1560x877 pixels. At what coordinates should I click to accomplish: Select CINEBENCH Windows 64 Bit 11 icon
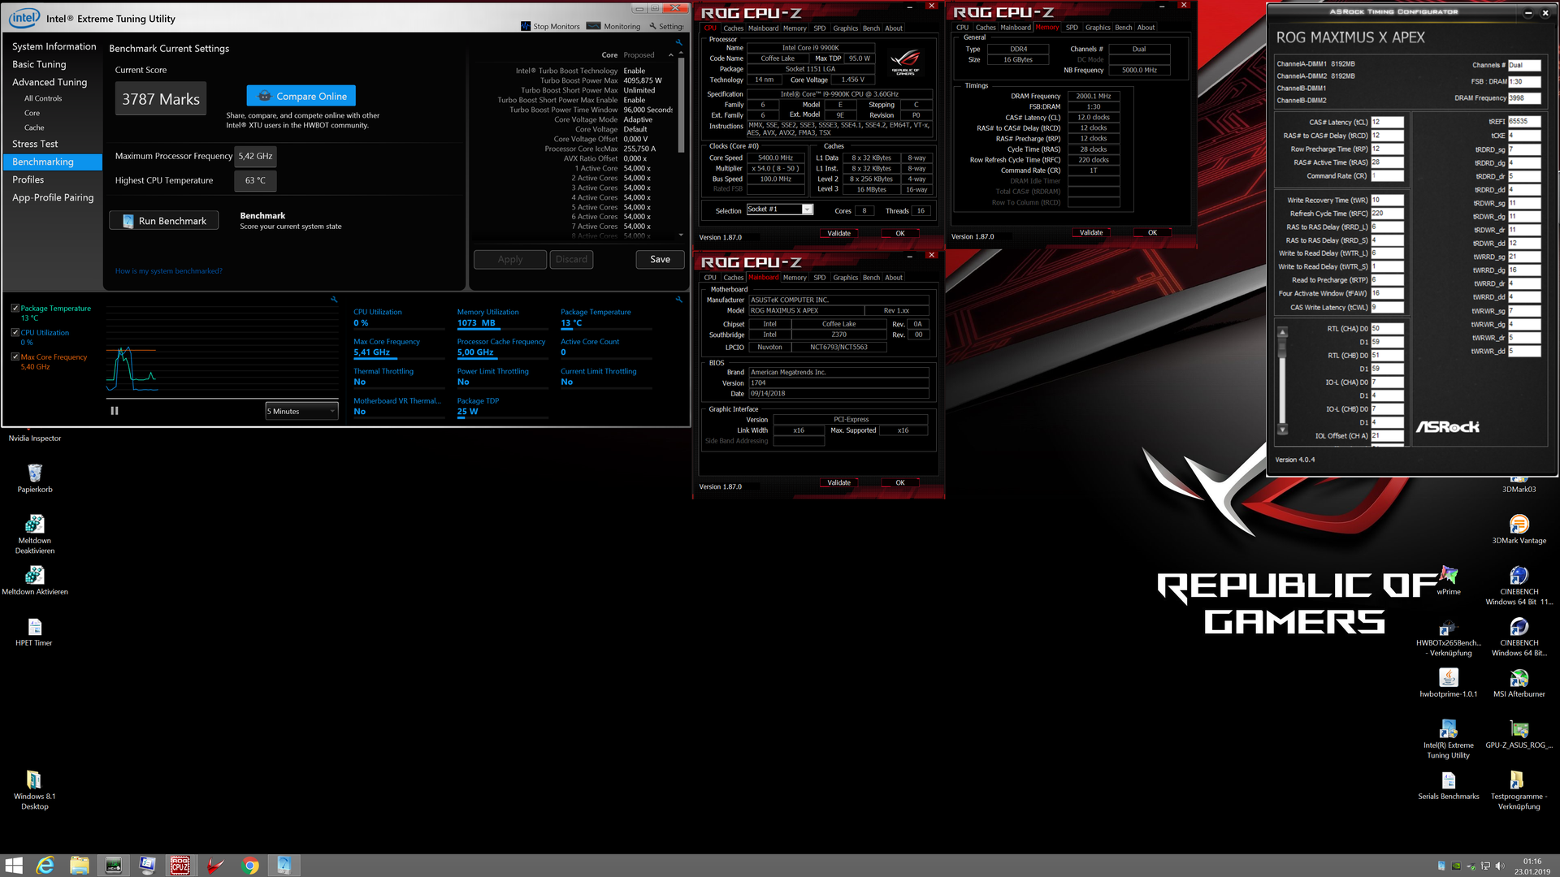(x=1519, y=585)
